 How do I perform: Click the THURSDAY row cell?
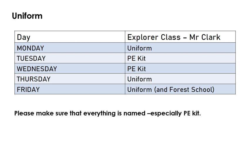pyautogui.click(x=70, y=79)
